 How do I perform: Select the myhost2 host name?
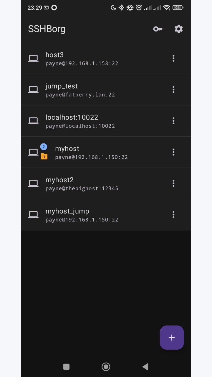tap(59, 180)
